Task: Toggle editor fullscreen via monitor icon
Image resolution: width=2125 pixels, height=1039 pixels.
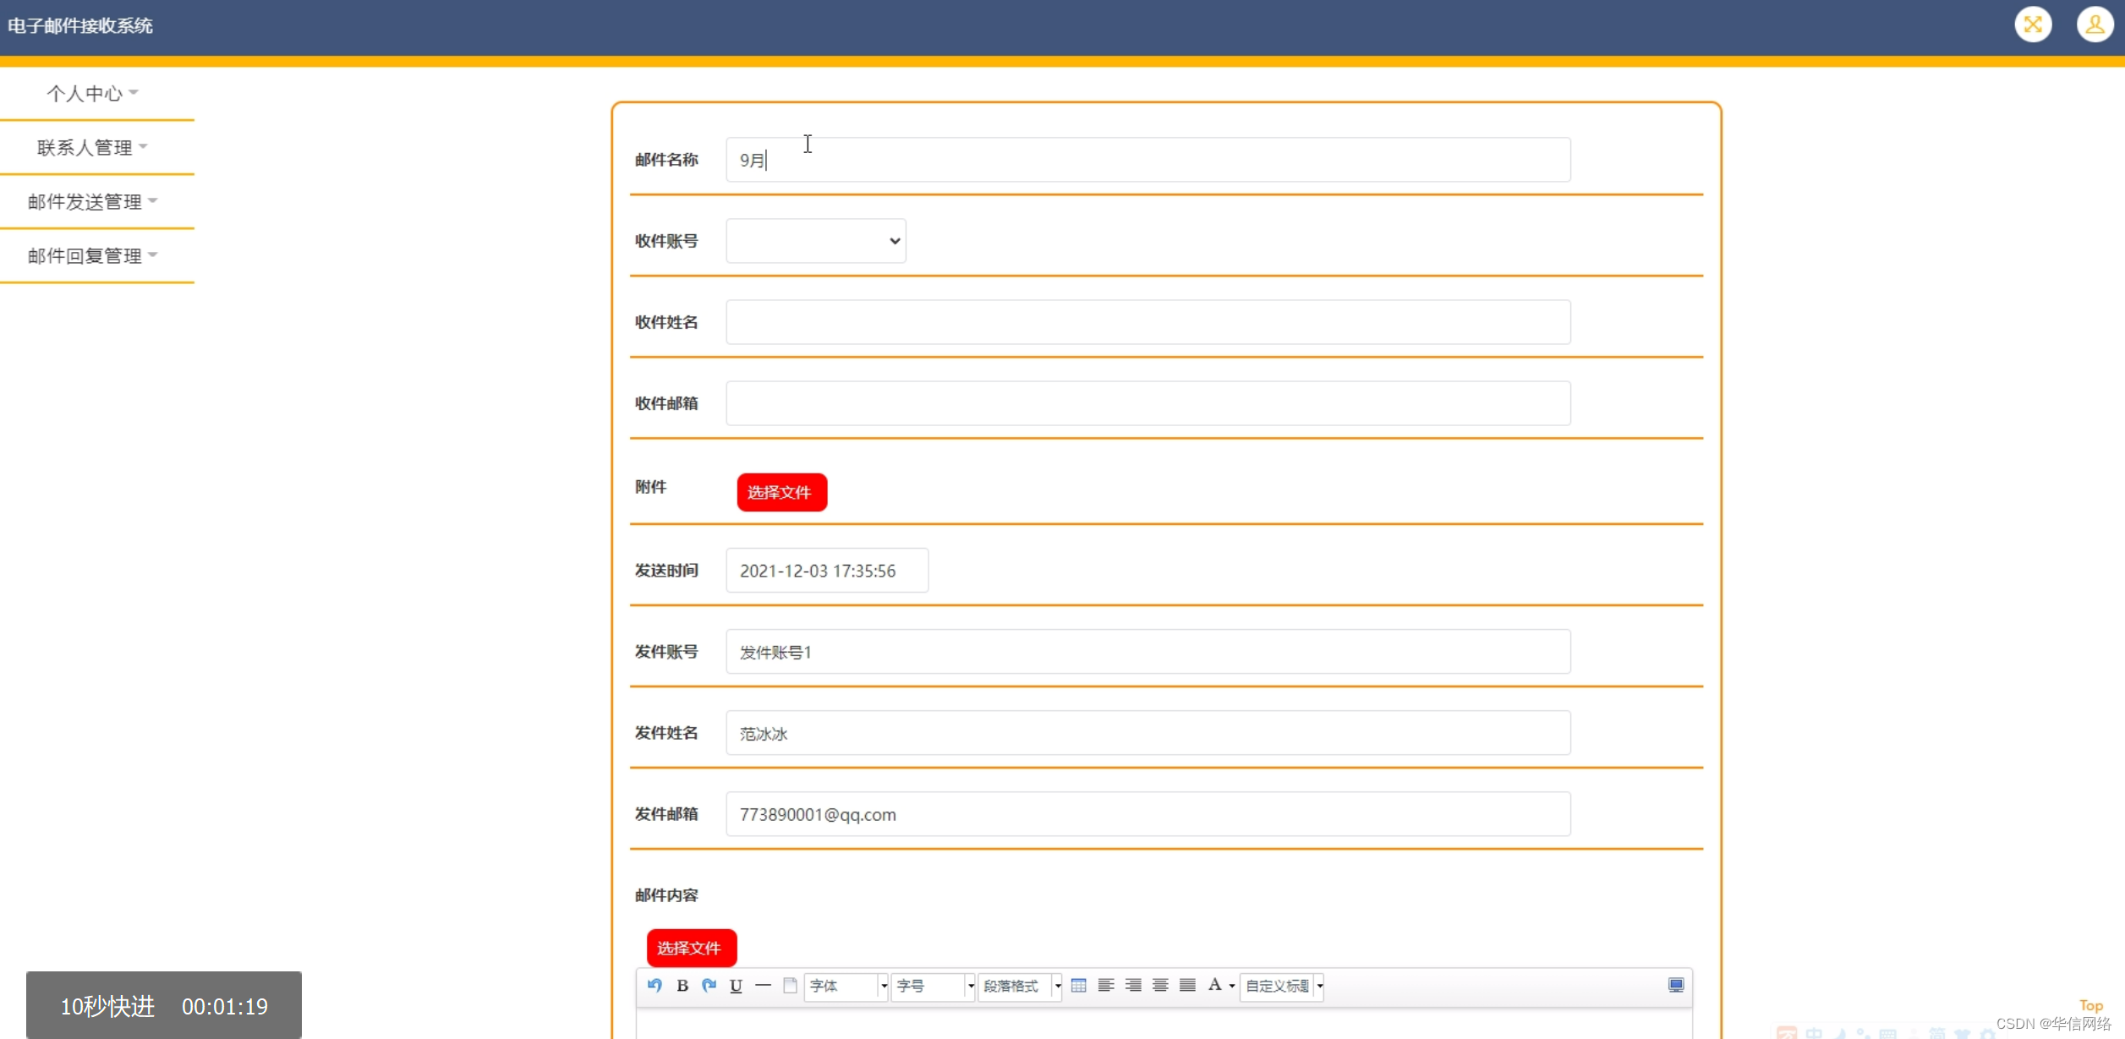Action: [1675, 985]
